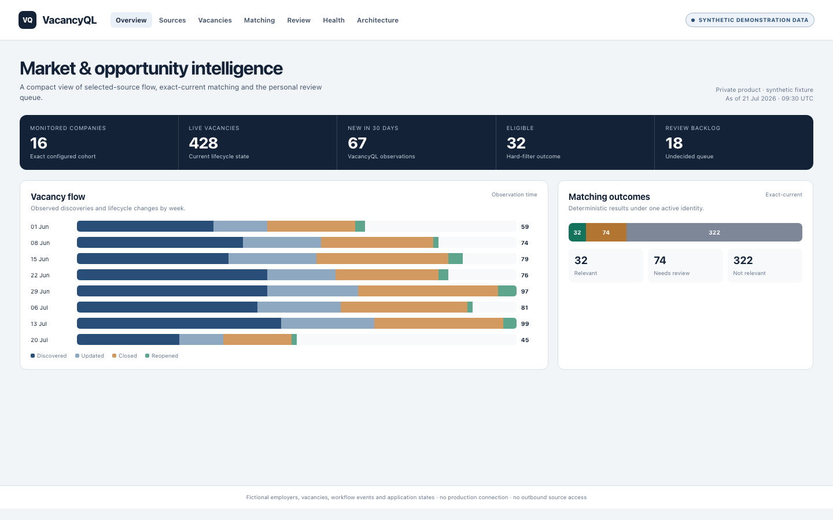Switch to the Sources tab
This screenshot has height=520, width=833.
[x=172, y=20]
